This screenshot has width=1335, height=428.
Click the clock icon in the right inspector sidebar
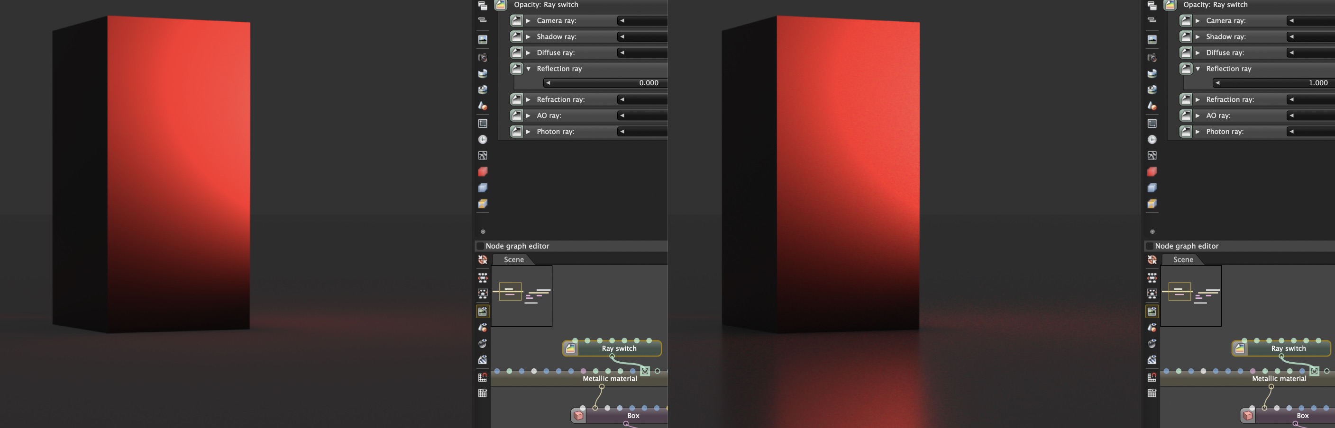[x=1152, y=140]
